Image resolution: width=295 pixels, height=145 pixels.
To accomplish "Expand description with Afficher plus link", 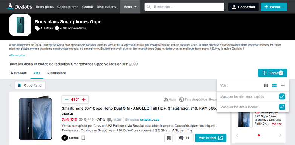I will [x=17, y=55].
